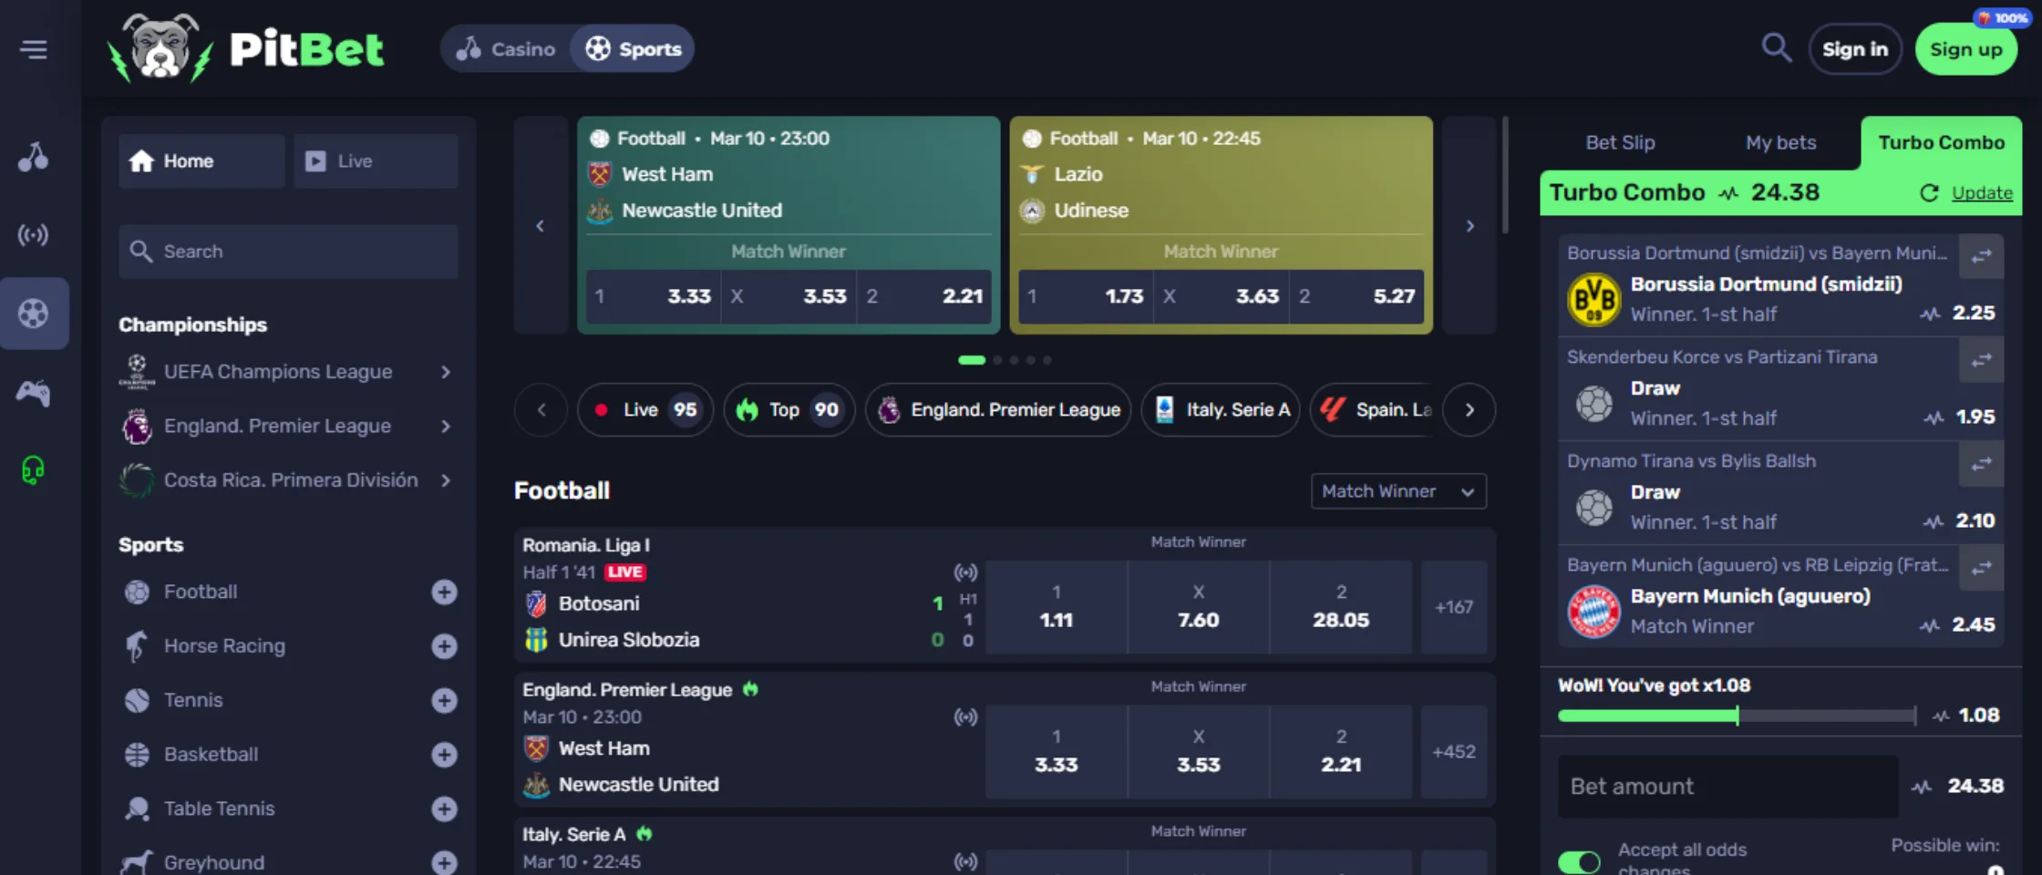The image size is (2042, 875).
Task: Open the headset support icon in sidebar
Action: tap(34, 470)
